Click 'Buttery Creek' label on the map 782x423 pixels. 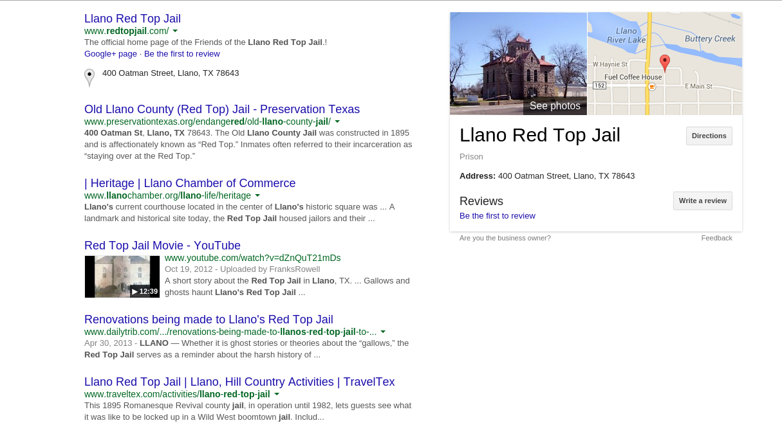coord(710,39)
